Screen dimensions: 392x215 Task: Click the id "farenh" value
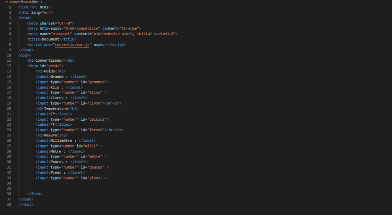pos(96,130)
